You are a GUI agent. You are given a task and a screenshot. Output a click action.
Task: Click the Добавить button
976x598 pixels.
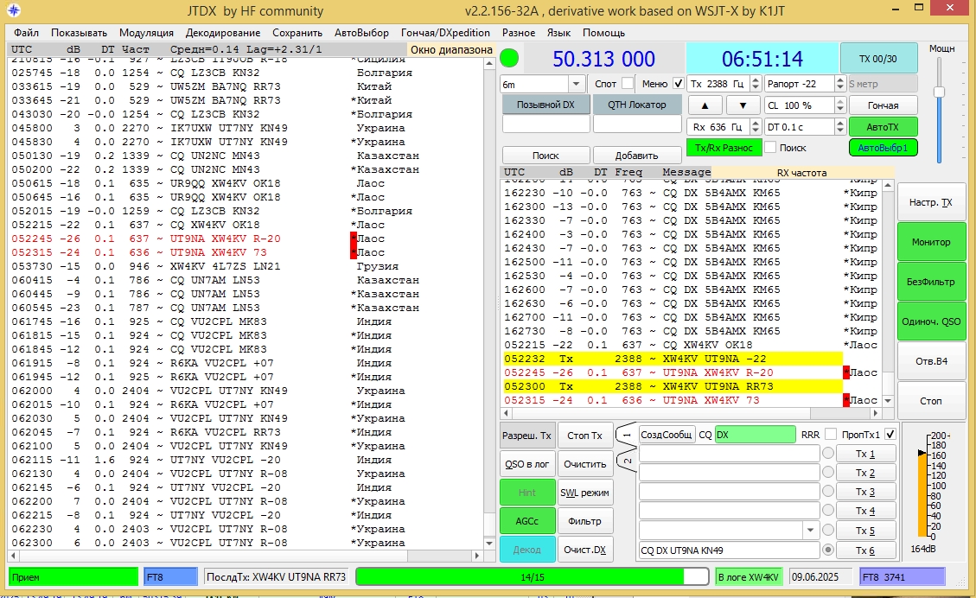click(x=637, y=156)
